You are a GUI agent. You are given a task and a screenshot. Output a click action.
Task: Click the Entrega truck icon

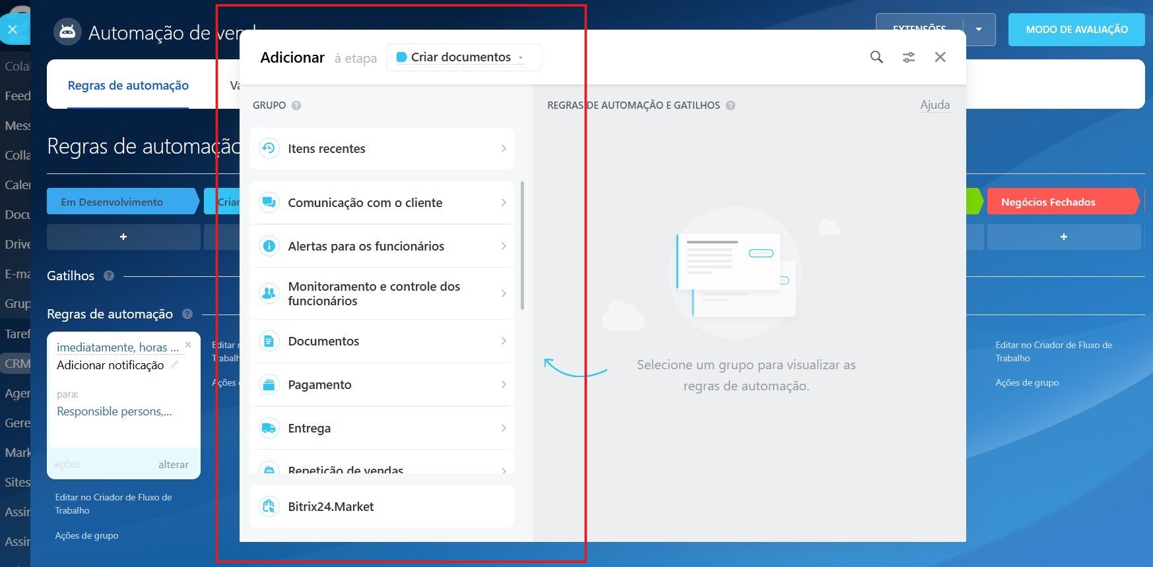(x=269, y=428)
